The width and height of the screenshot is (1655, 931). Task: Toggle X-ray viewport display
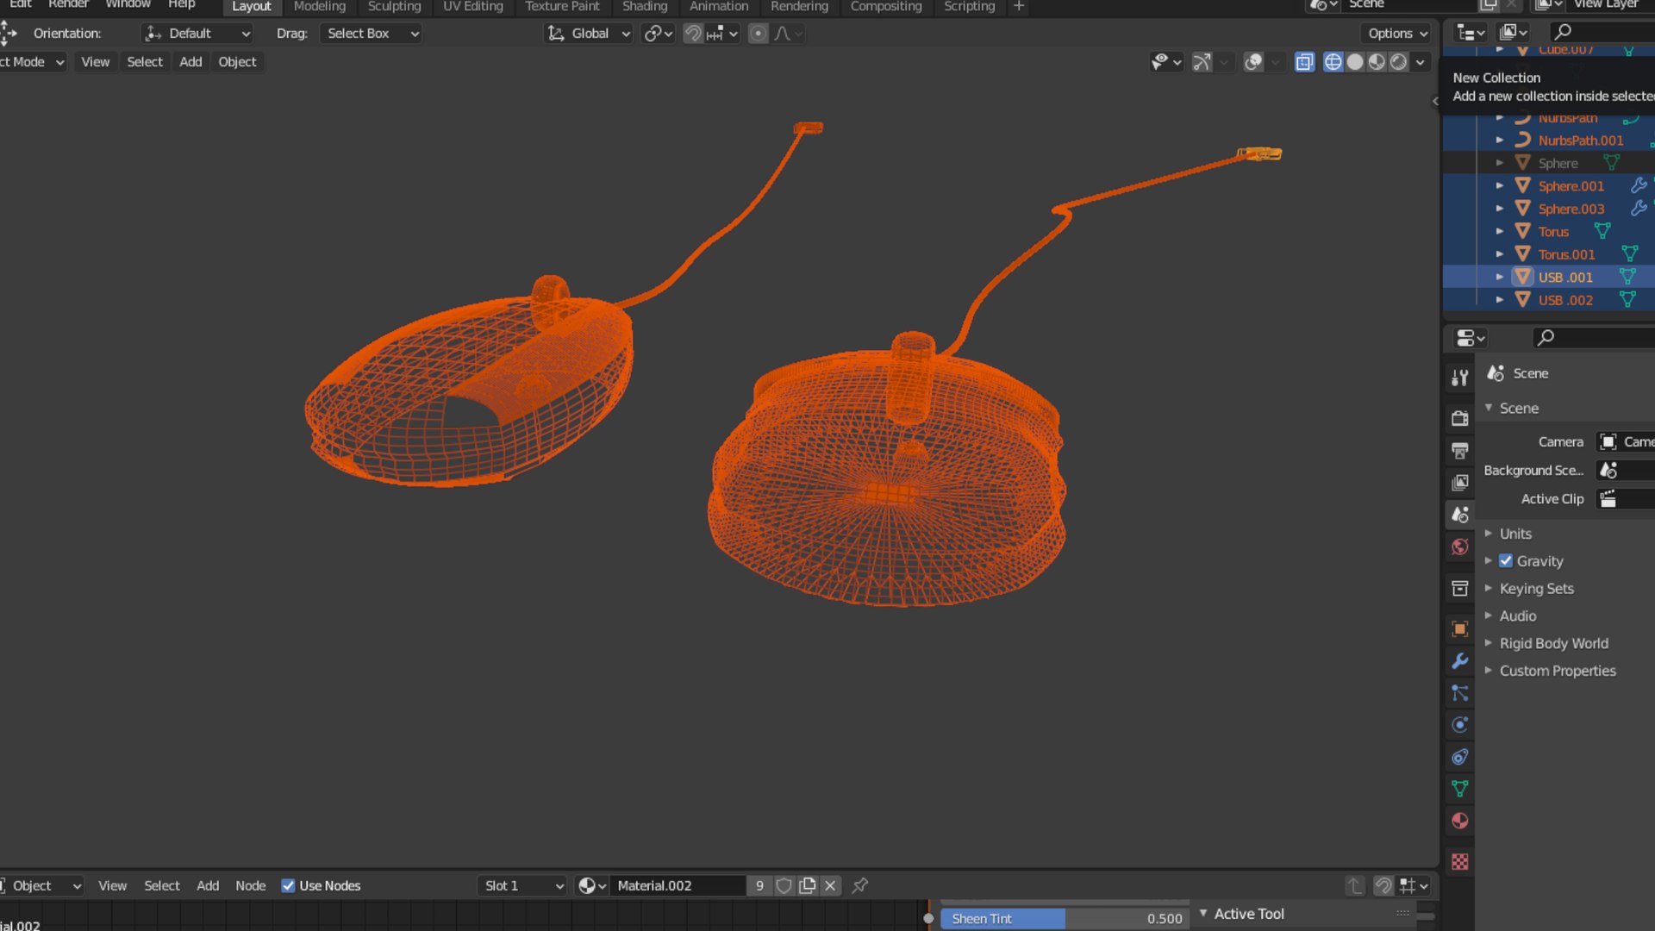coord(1304,62)
